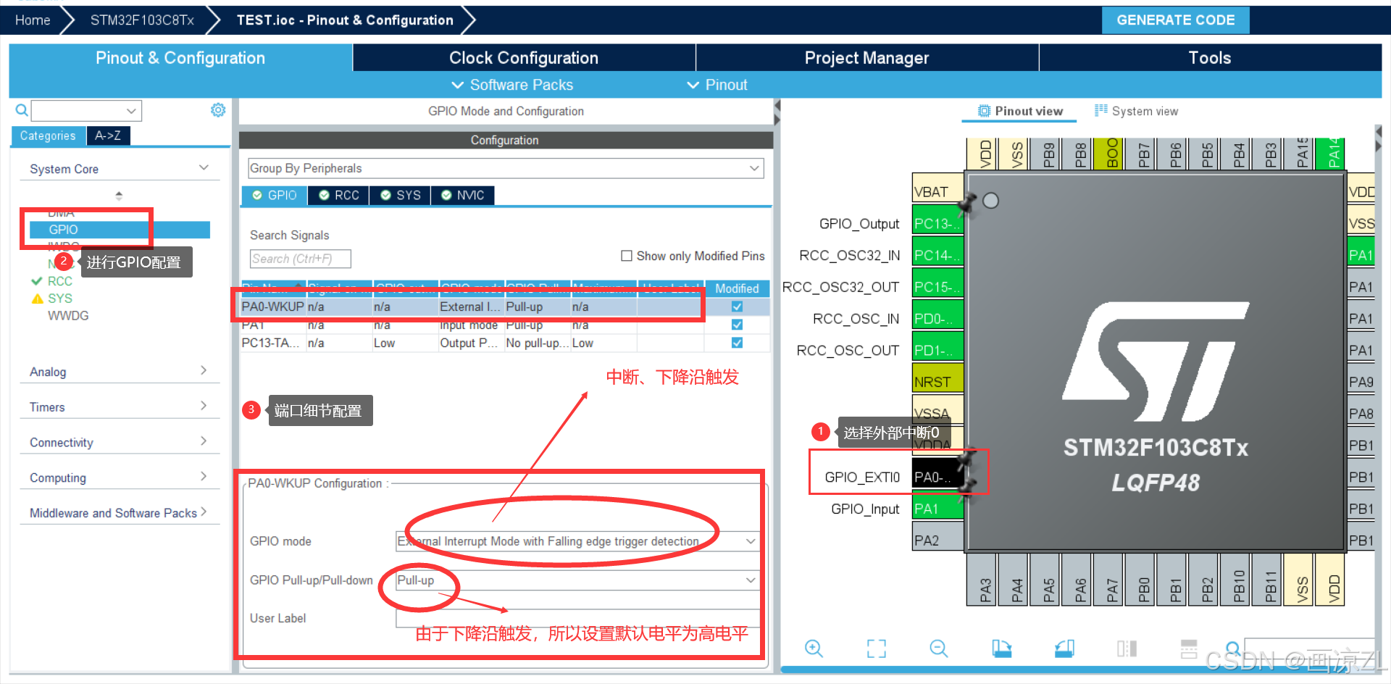Expand Middleware and Software Packs category
This screenshot has height=684, width=1391.
click(x=204, y=512)
